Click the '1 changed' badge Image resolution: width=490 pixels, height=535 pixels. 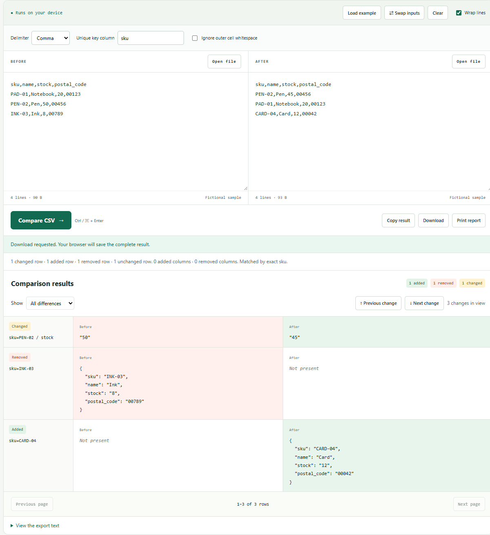pyautogui.click(x=472, y=283)
